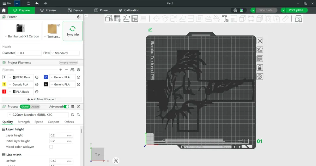
Task: Open plate settings hexagon icon
Action: point(260,77)
